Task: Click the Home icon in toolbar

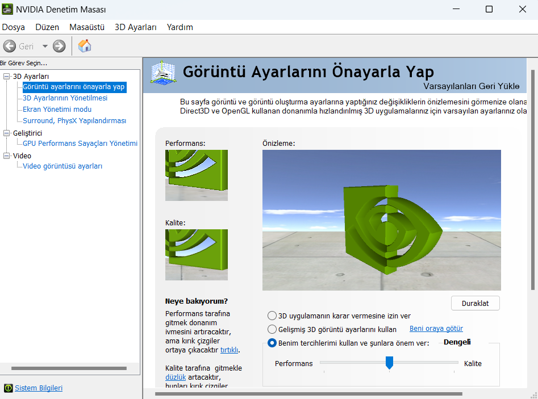Action: pyautogui.click(x=85, y=46)
